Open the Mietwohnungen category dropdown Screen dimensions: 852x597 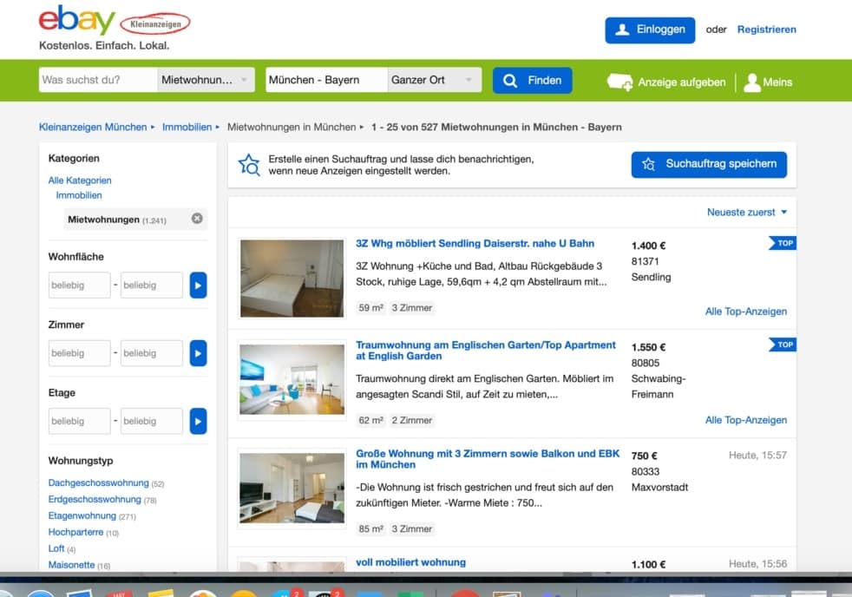(206, 80)
